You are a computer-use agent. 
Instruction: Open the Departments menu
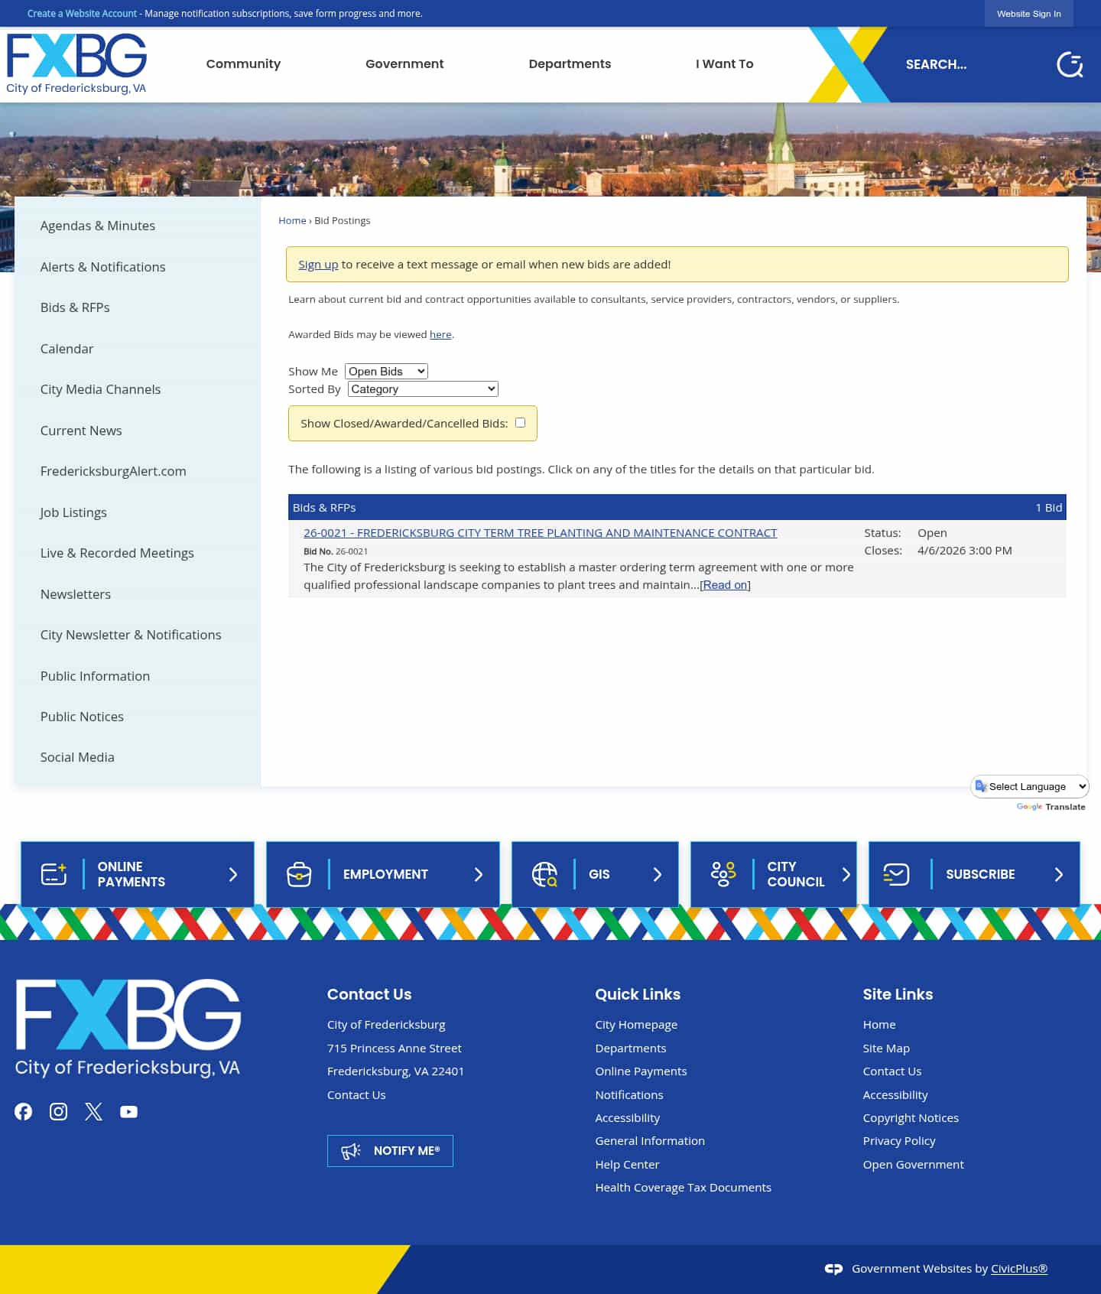[x=570, y=64]
